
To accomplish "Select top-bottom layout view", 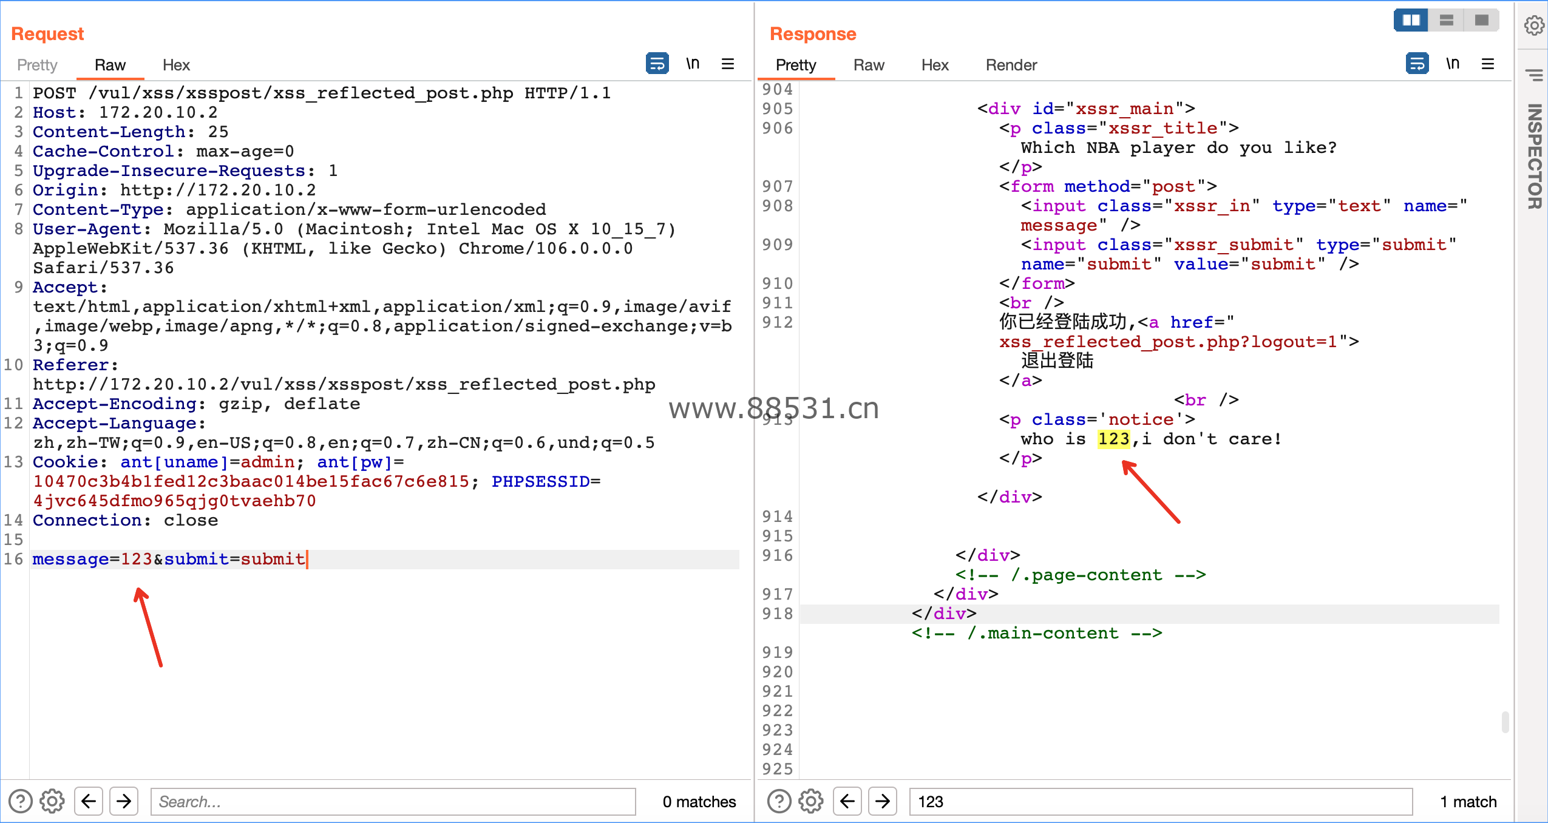I will (1446, 20).
